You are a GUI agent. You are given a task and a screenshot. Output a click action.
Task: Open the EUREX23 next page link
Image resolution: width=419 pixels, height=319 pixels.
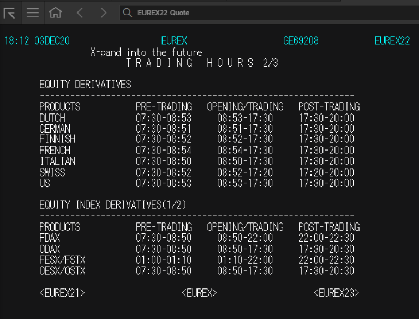coord(337,293)
